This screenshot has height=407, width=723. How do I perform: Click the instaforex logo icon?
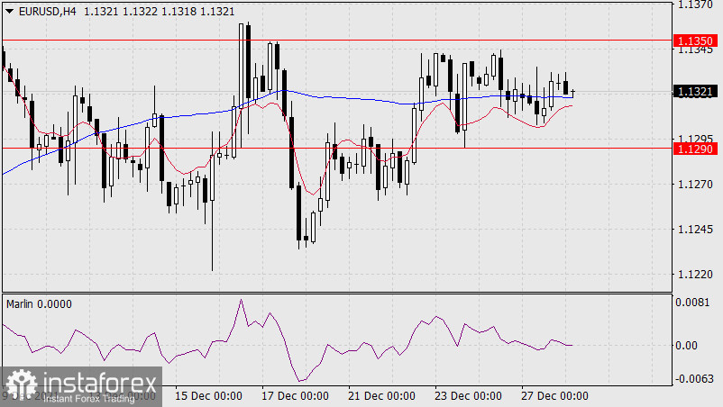(x=22, y=384)
